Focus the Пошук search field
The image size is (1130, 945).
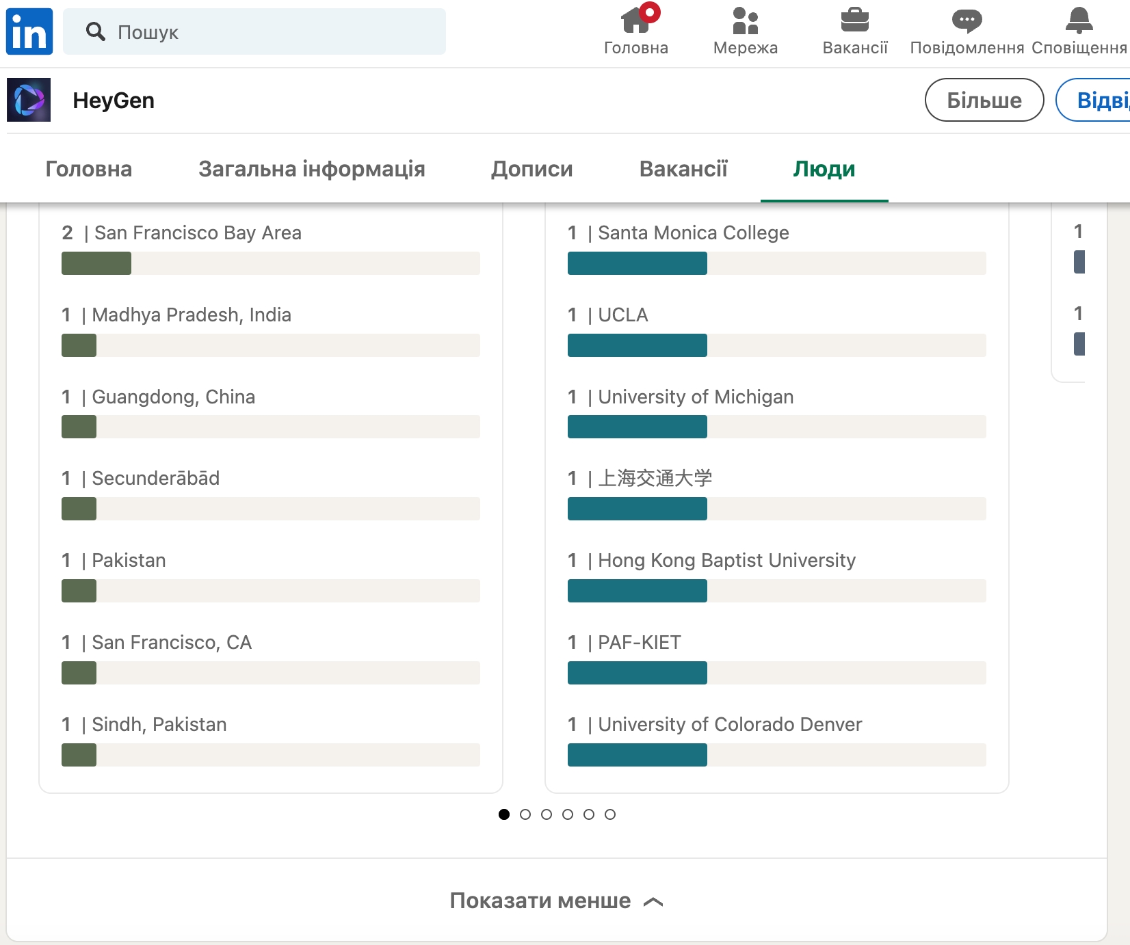point(254,31)
